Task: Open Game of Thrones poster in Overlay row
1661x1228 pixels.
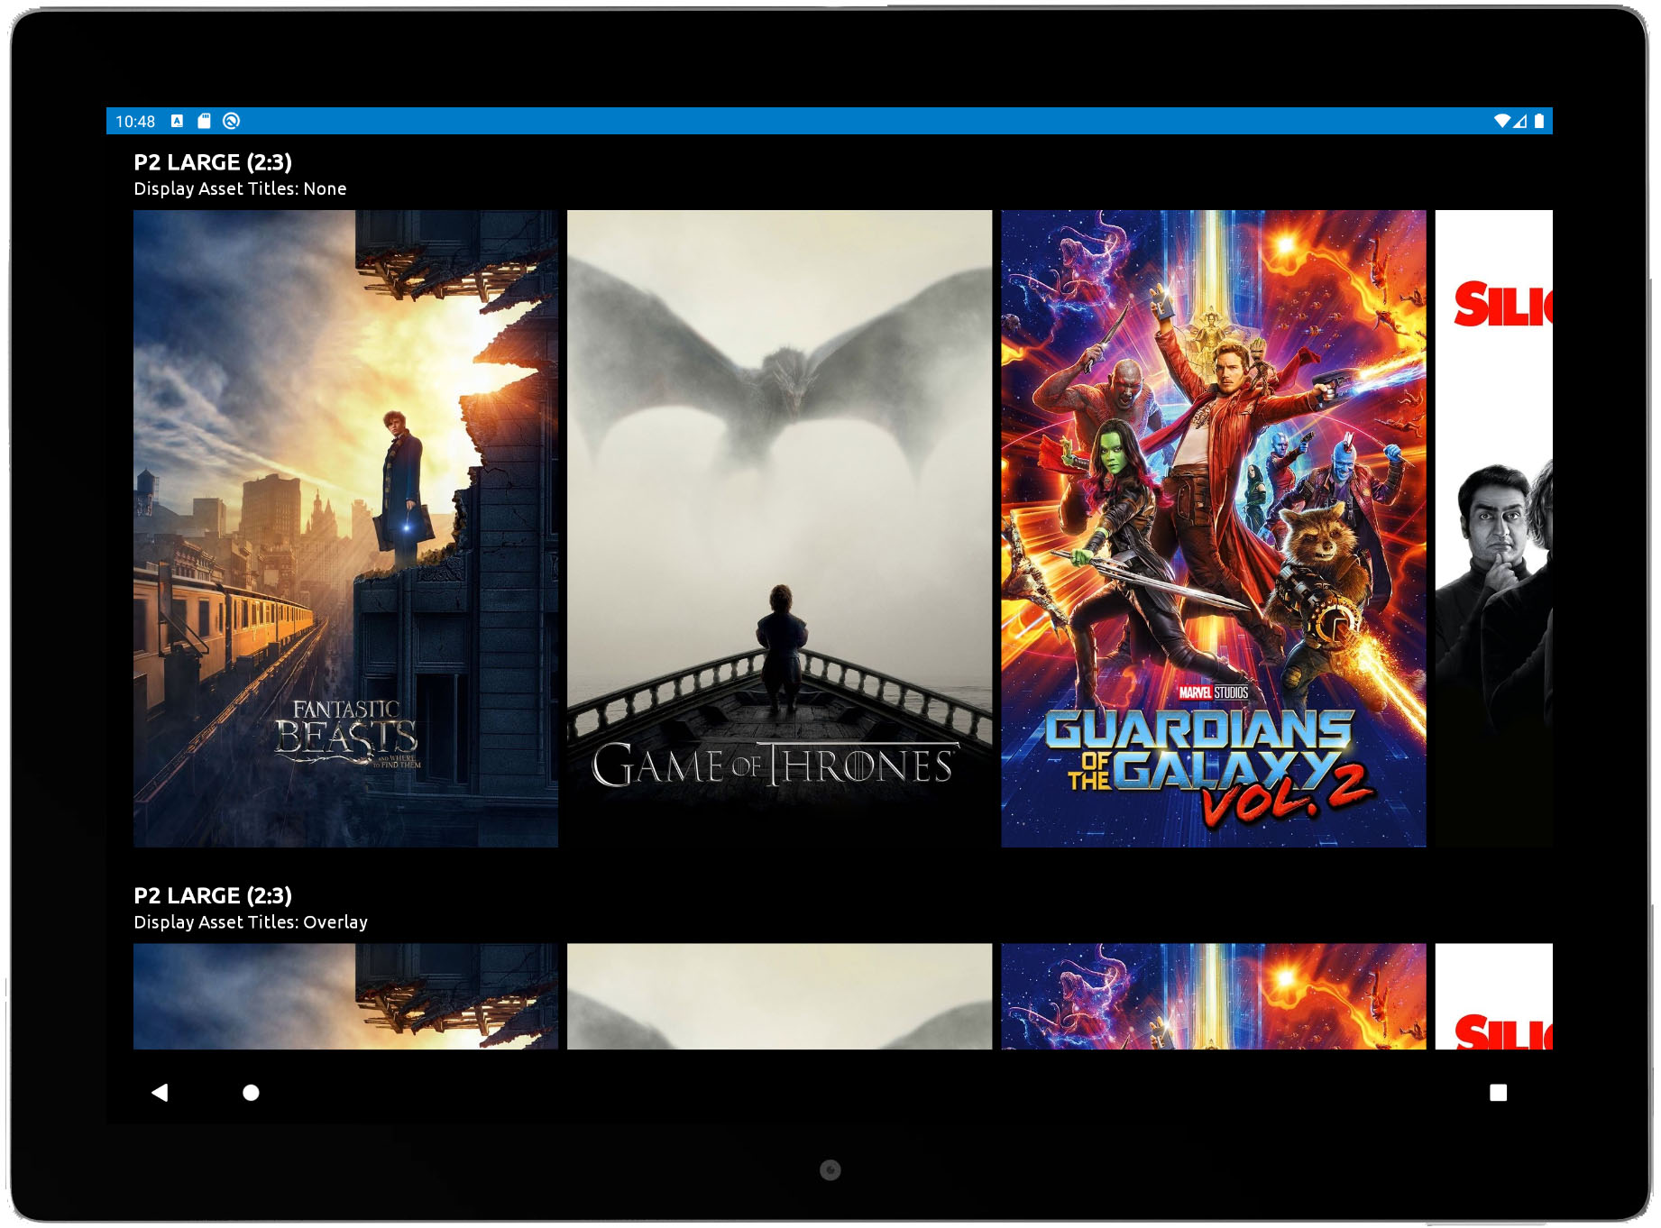Action: [x=779, y=996]
